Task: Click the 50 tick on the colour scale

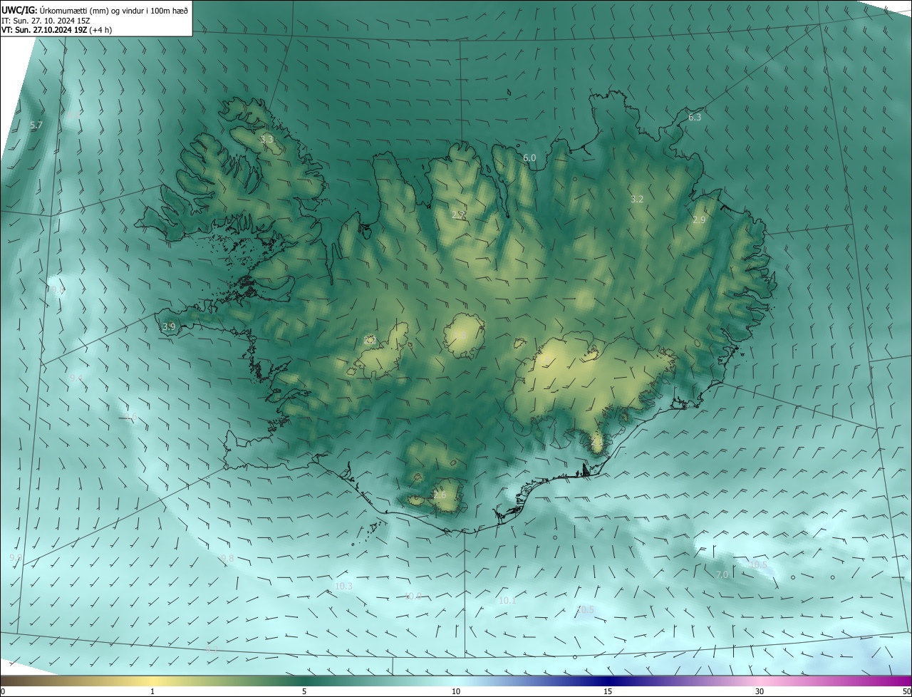Action: (x=907, y=691)
